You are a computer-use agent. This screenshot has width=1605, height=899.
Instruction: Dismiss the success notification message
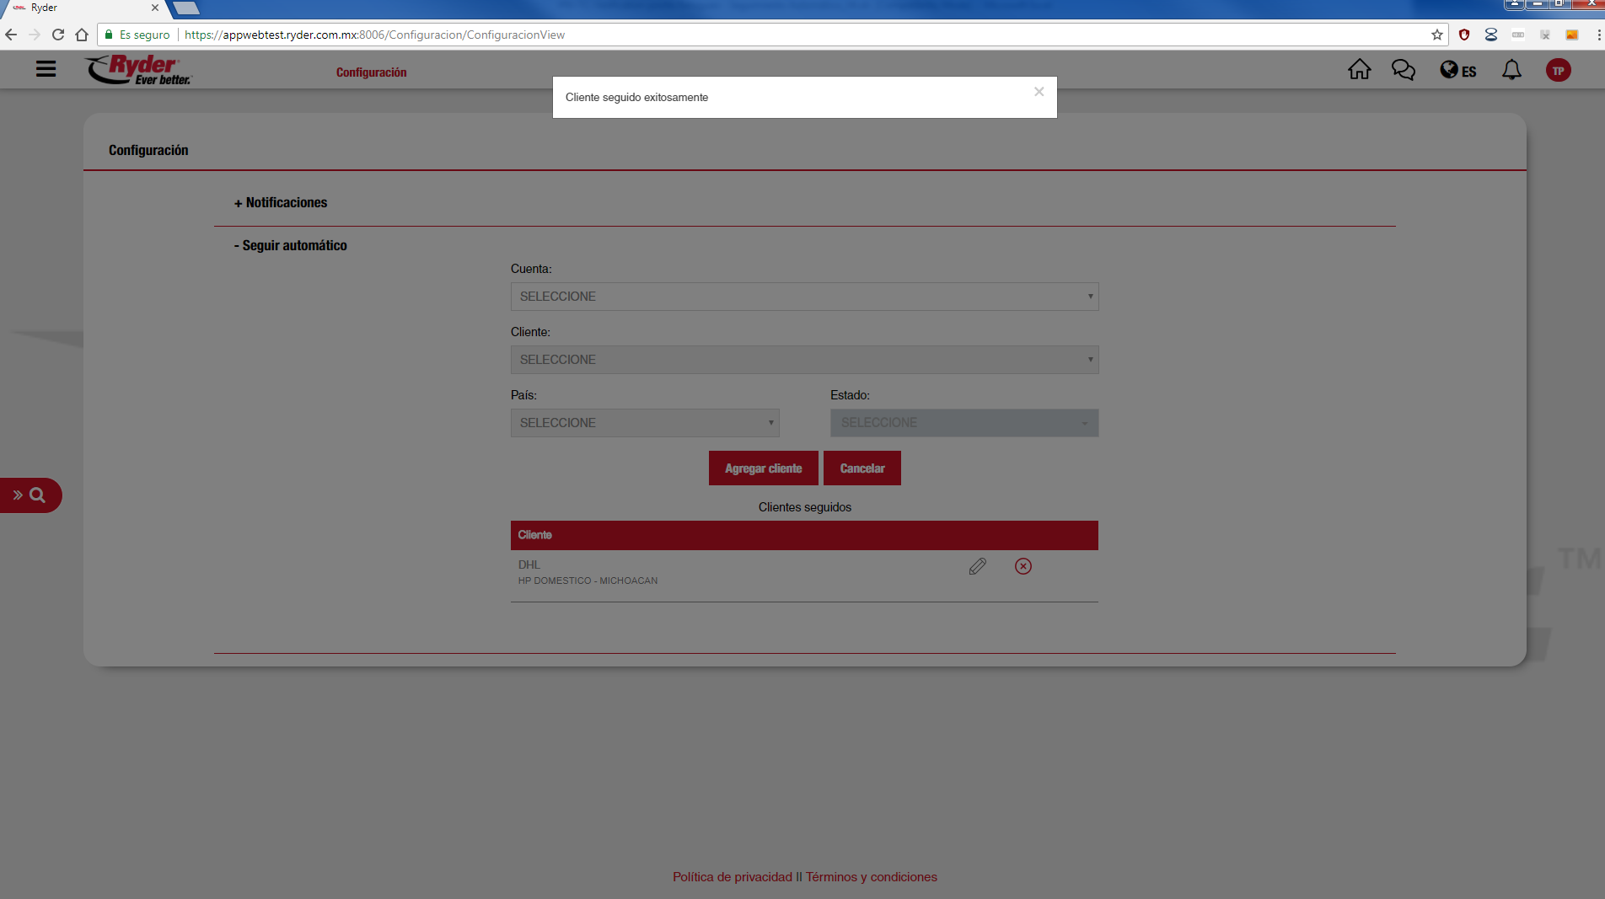1039,92
